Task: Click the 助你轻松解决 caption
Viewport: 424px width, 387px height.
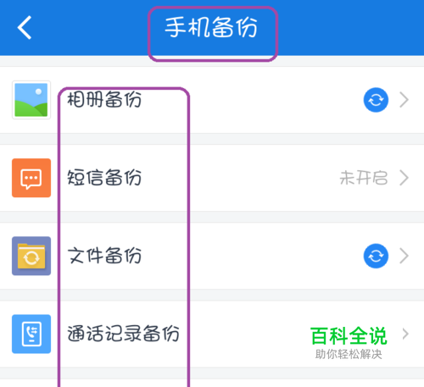Action: coord(349,354)
